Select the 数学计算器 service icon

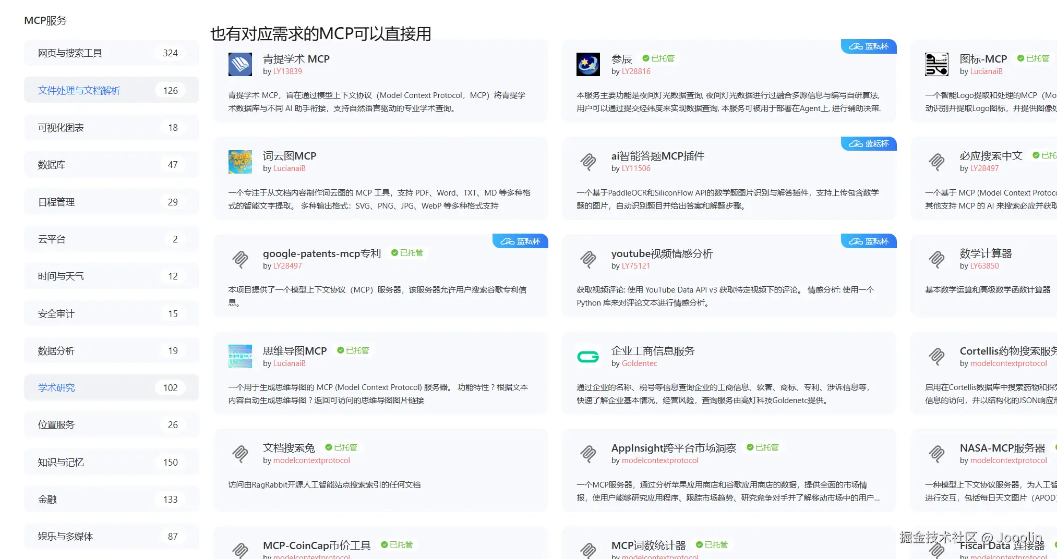click(936, 259)
